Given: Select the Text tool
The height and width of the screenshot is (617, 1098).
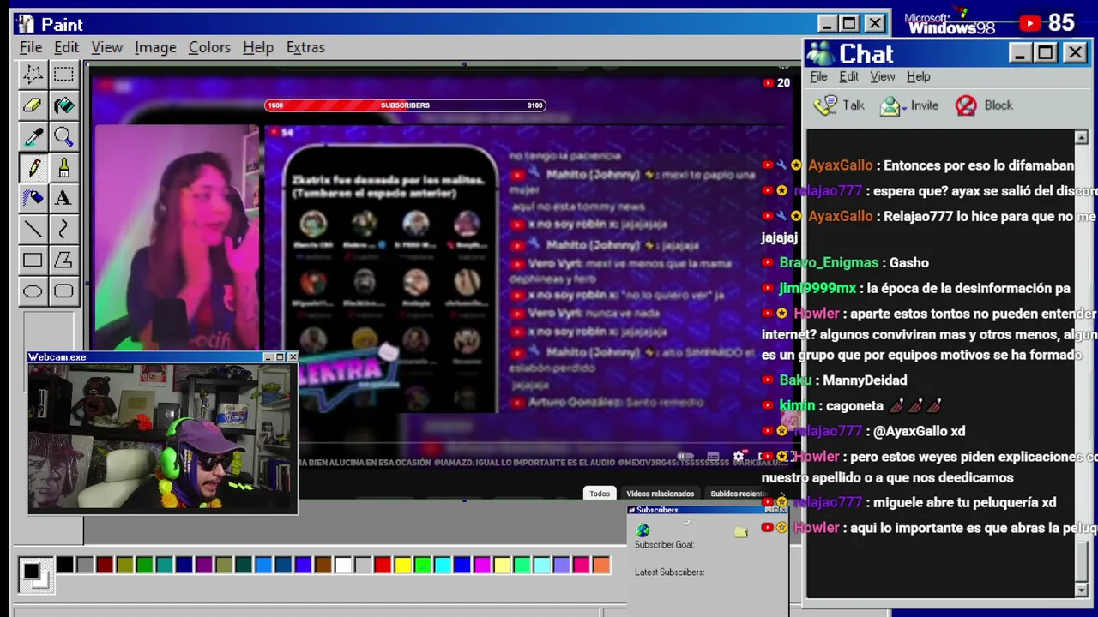Looking at the screenshot, I should click(63, 198).
